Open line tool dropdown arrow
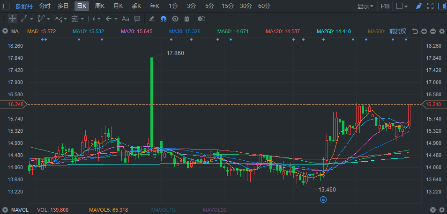This screenshot has width=447, height=214. point(31,19)
